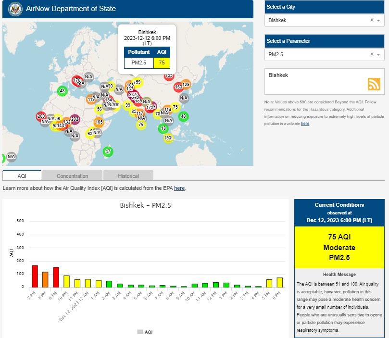Select the yellow 63 map marker
Image resolution: width=389 pixels, height=338 pixels.
tap(89, 134)
